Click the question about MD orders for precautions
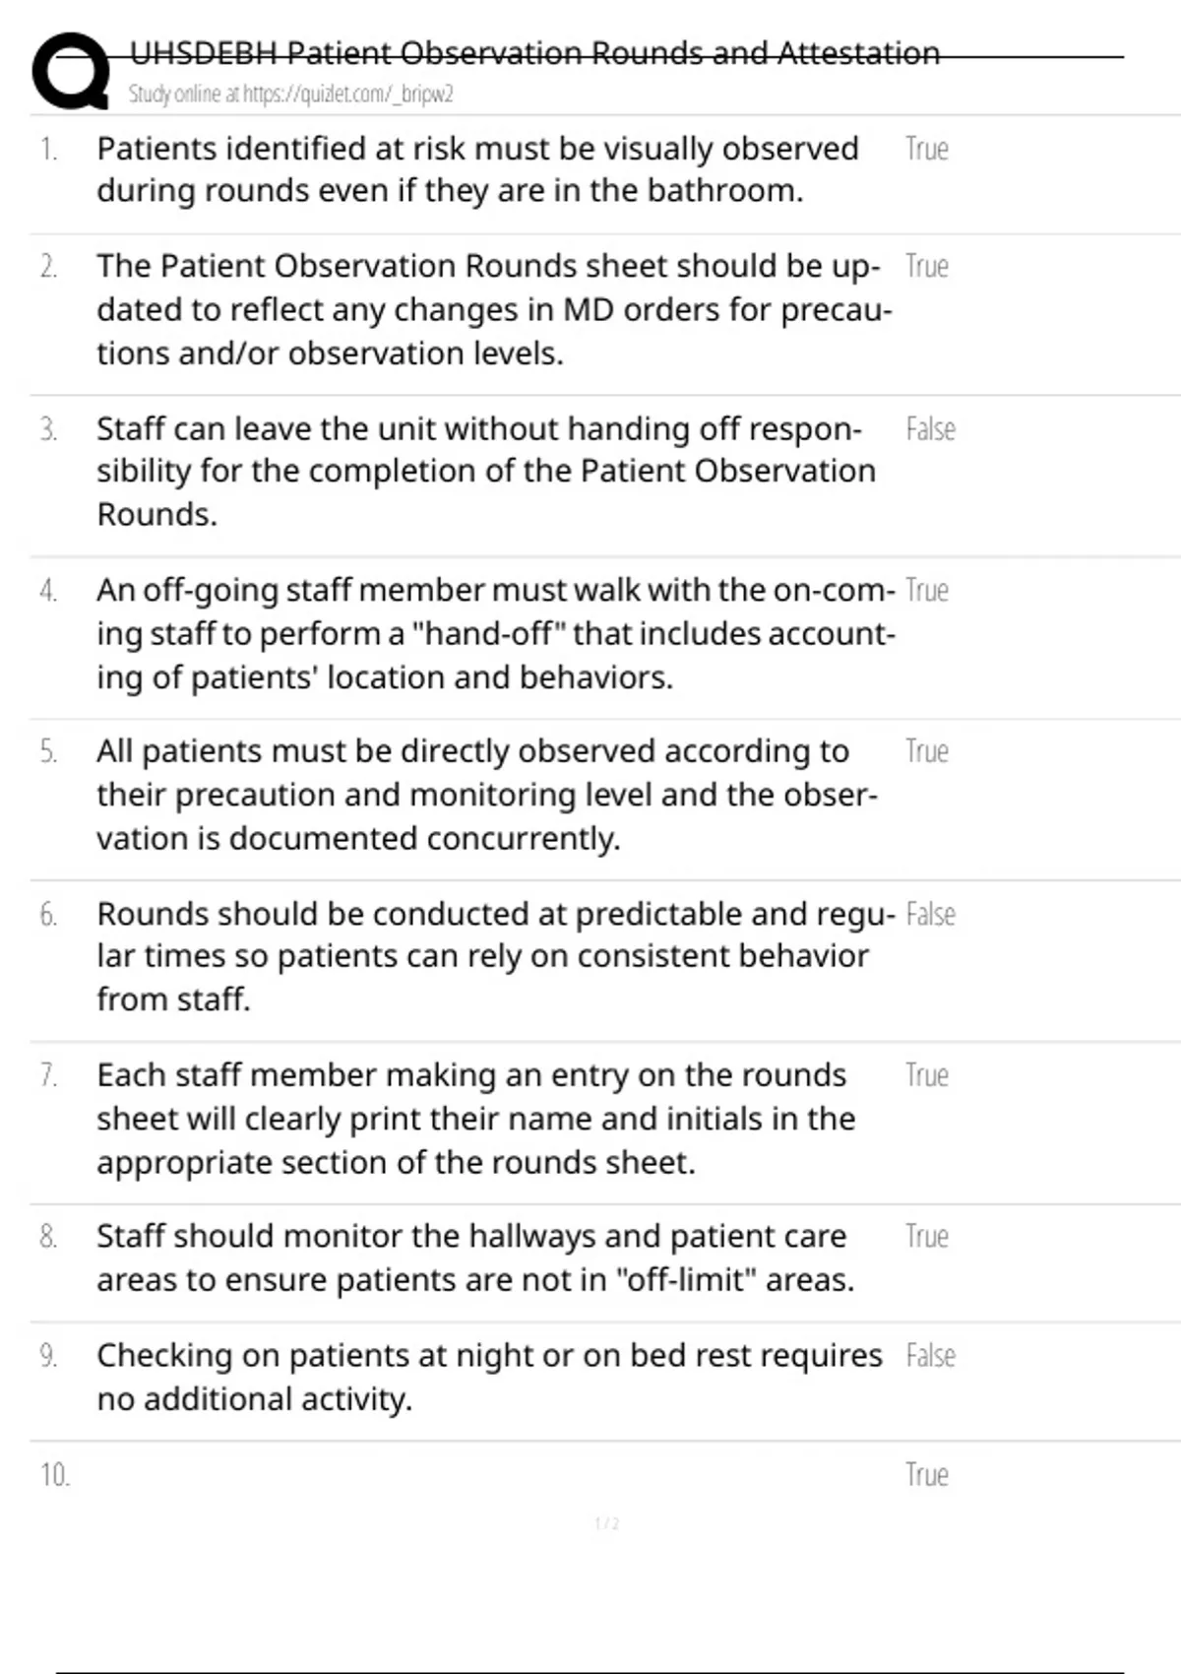The width and height of the screenshot is (1181, 1674). click(x=494, y=309)
